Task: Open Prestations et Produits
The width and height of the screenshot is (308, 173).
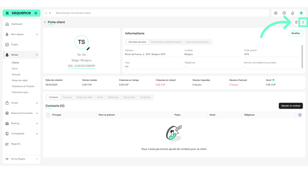Action: pyautogui.click(x=23, y=86)
